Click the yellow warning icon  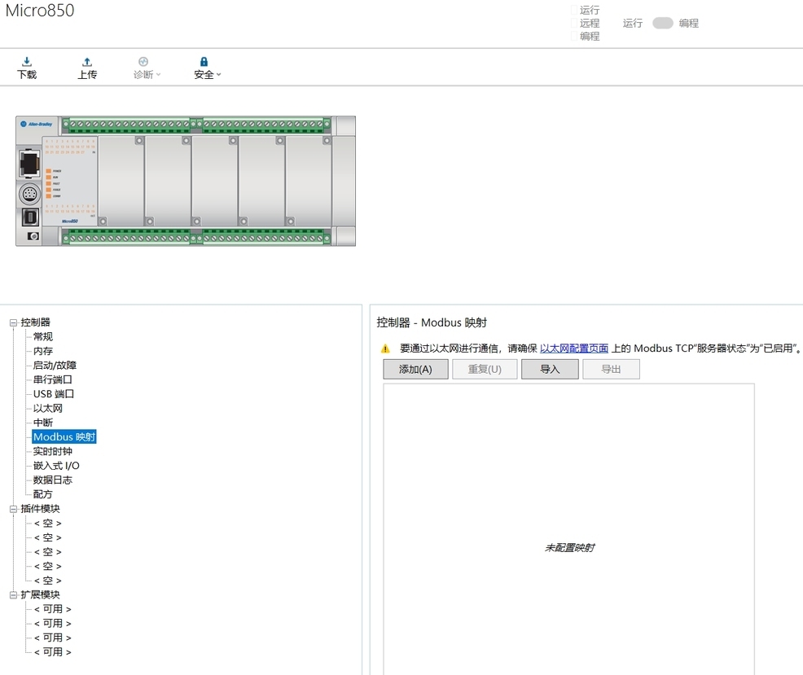(385, 348)
